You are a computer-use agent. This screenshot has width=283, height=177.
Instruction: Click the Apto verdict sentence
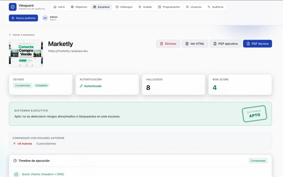(67, 116)
